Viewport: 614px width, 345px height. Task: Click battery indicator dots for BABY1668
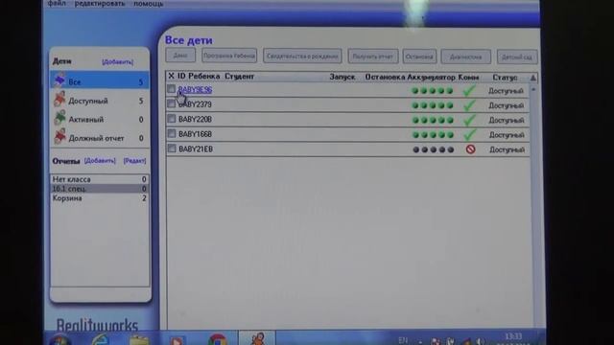point(433,135)
